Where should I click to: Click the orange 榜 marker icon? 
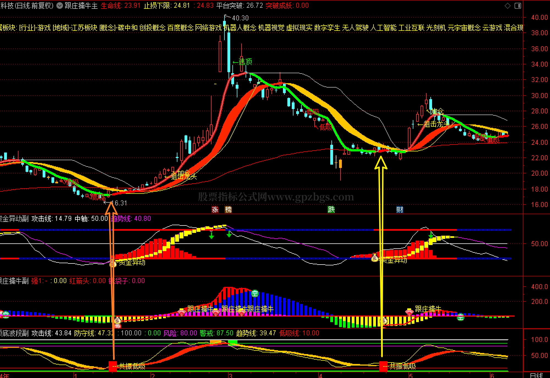coord(228,210)
